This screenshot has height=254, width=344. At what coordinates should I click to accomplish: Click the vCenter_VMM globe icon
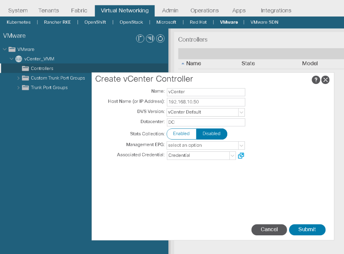19,59
